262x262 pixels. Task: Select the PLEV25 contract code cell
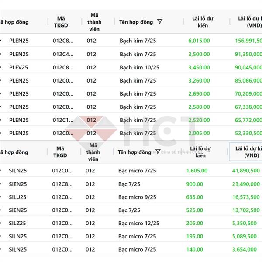tap(18, 67)
